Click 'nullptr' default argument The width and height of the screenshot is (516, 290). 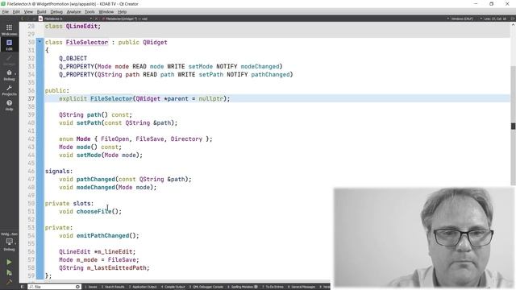tap(210, 98)
